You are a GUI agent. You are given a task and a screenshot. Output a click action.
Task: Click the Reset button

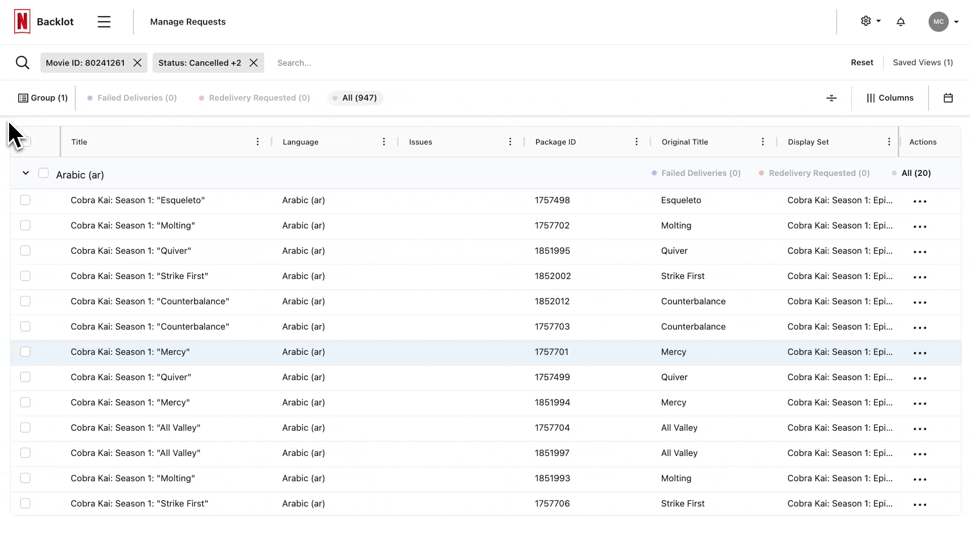tap(862, 63)
